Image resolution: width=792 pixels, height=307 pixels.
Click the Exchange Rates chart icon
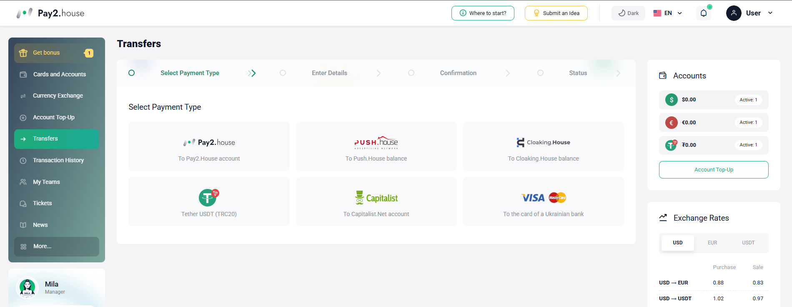[663, 217]
